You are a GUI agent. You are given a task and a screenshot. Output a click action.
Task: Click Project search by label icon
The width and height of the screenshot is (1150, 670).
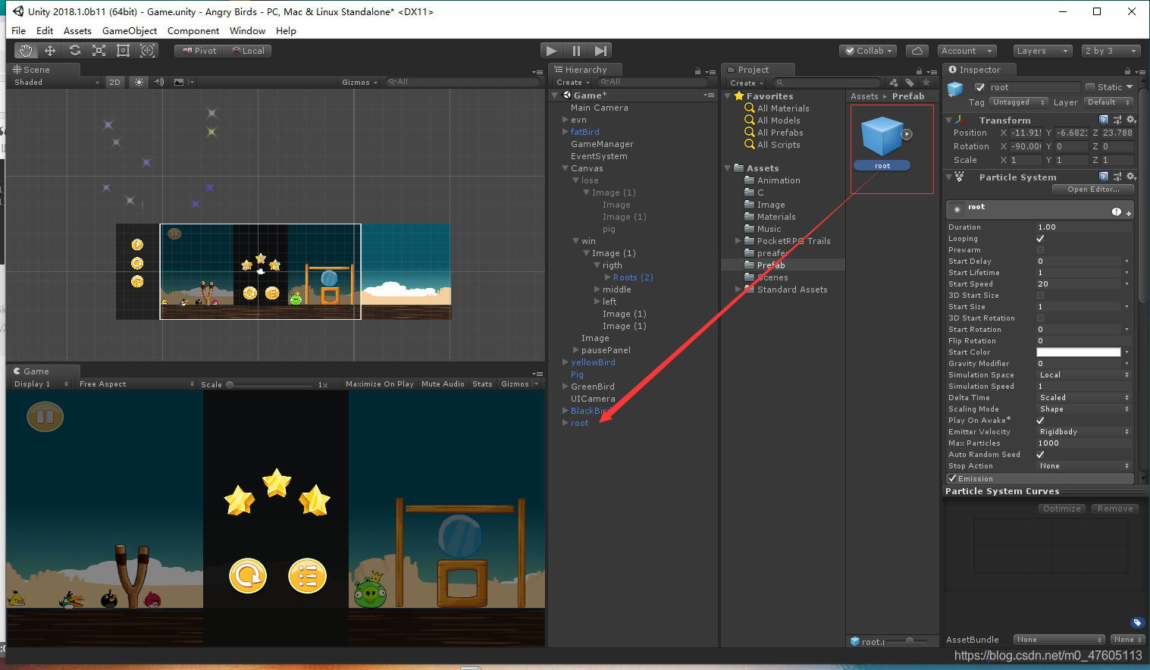click(910, 83)
